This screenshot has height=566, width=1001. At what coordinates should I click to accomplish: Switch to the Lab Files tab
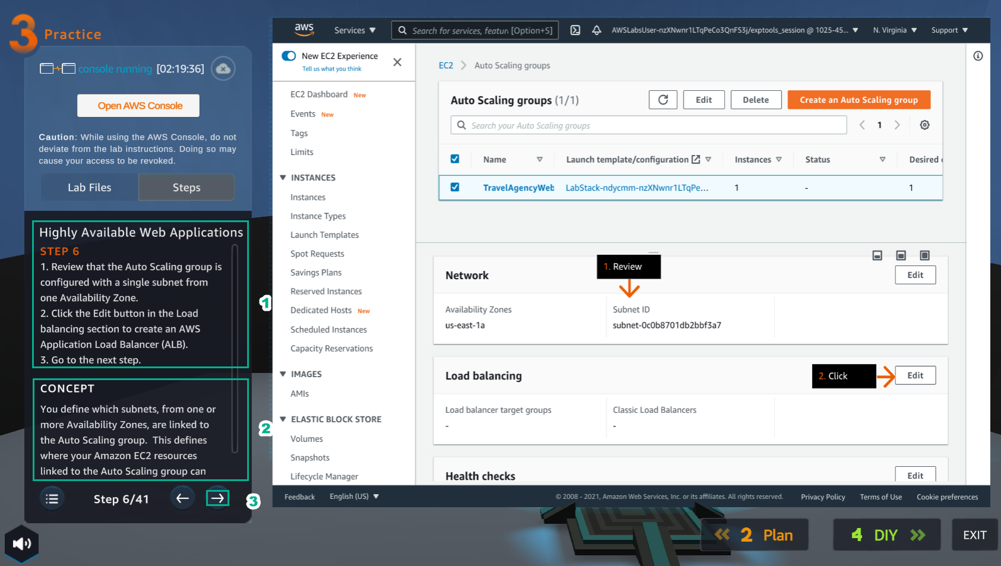(x=90, y=187)
